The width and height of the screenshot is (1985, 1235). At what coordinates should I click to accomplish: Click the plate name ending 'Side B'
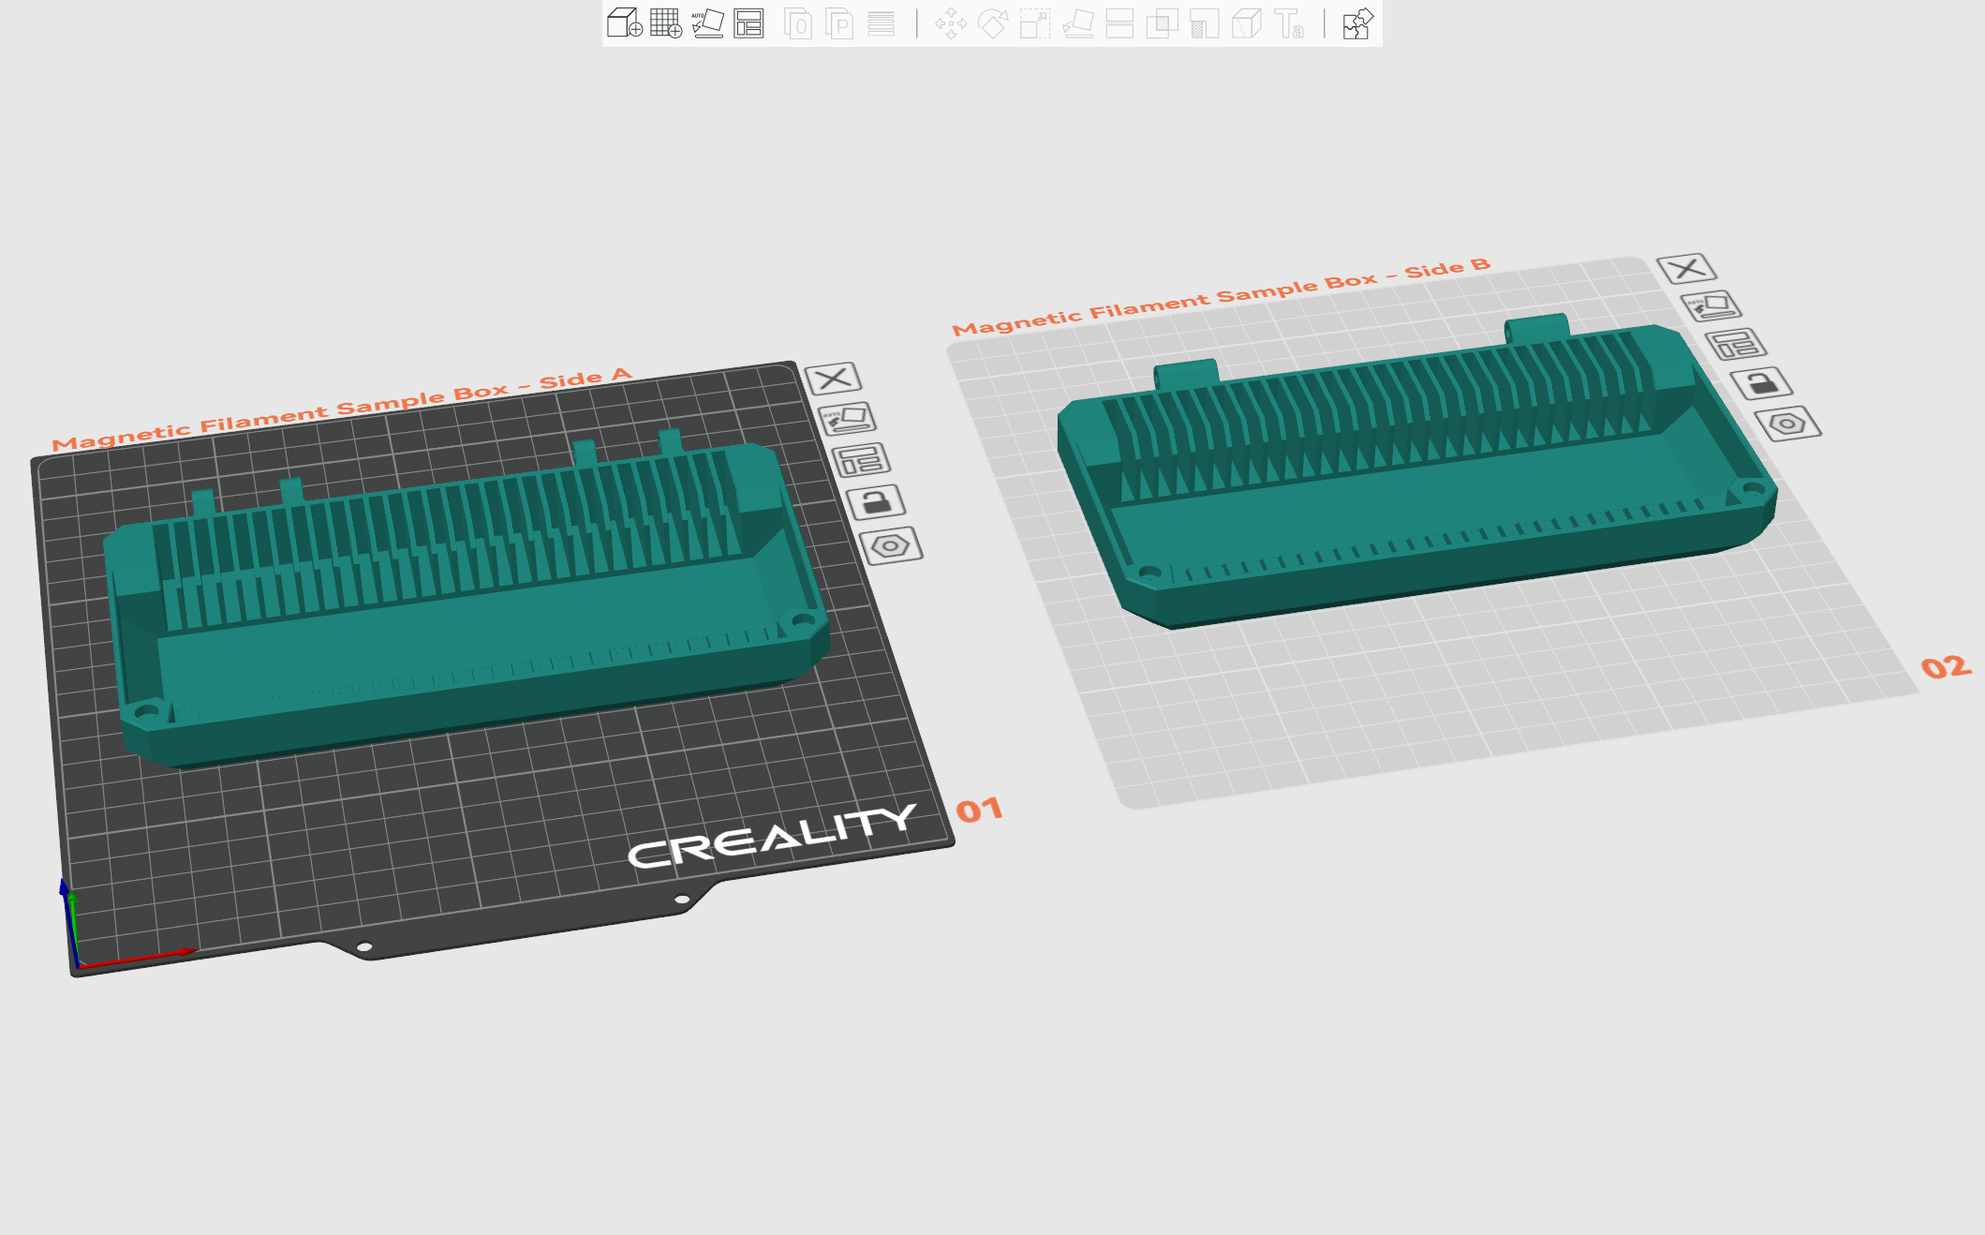[x=1221, y=296]
